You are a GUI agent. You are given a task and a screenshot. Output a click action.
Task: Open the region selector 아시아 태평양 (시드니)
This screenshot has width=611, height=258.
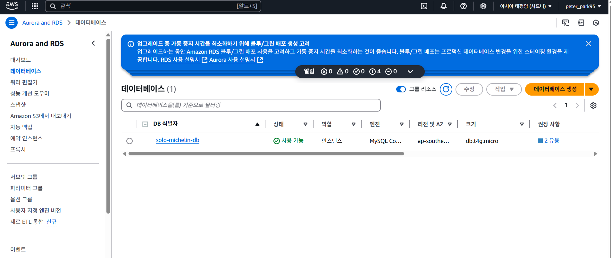point(526,6)
